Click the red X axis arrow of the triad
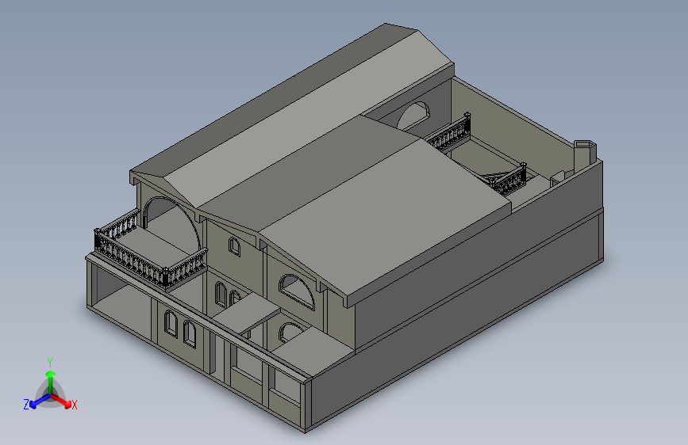This screenshot has width=688, height=445. coord(63,401)
